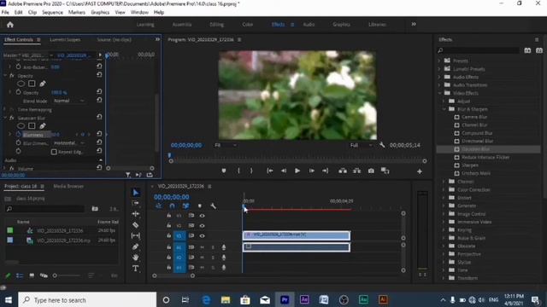Switch to Lumetri Scopes tab
Viewport: 547px width, 307px height.
pyautogui.click(x=65, y=40)
